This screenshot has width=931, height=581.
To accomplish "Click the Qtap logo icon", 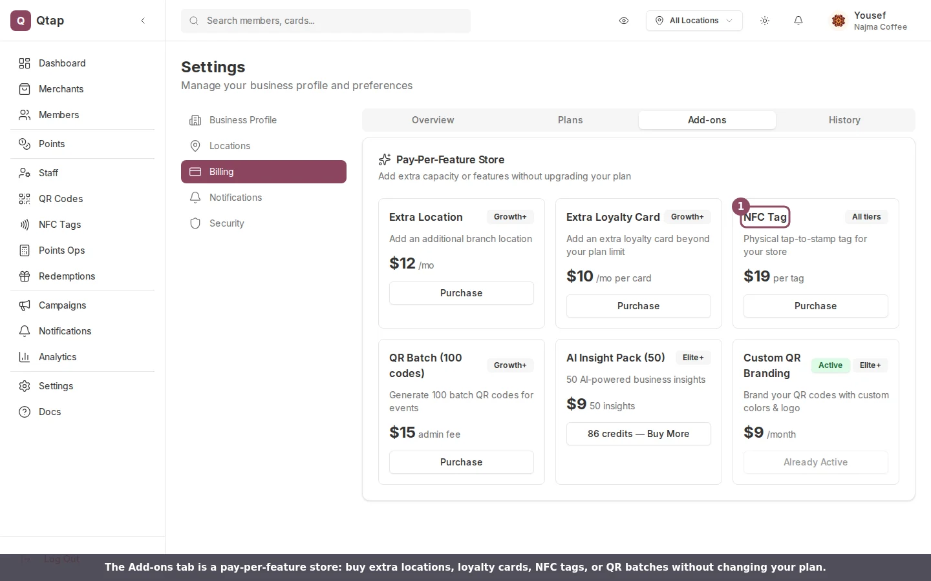I will tap(21, 21).
